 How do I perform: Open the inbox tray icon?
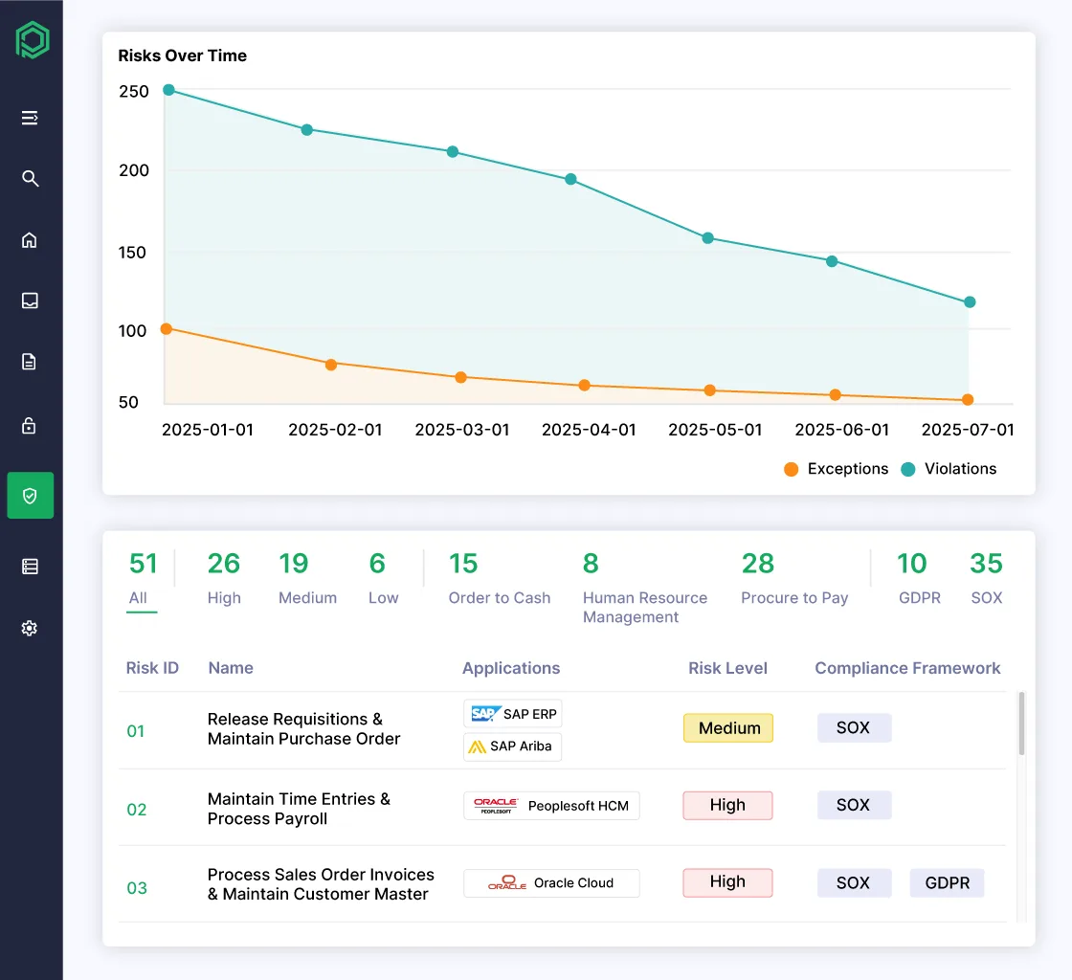[30, 301]
